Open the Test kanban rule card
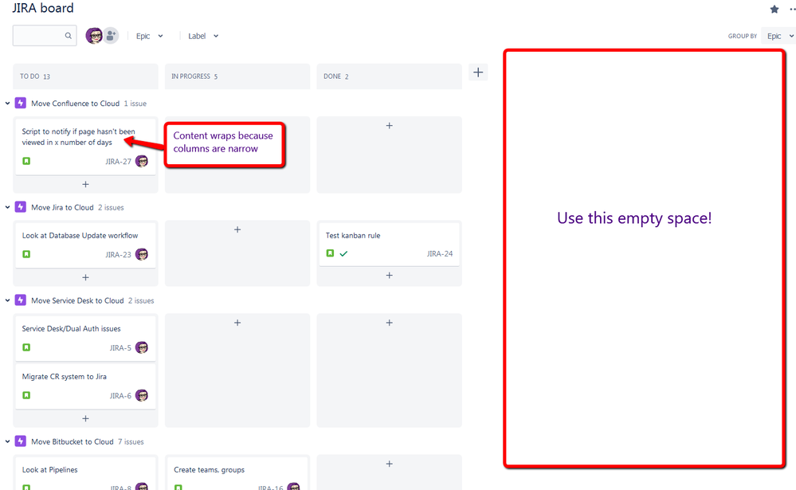This screenshot has height=490, width=796. (x=390, y=244)
